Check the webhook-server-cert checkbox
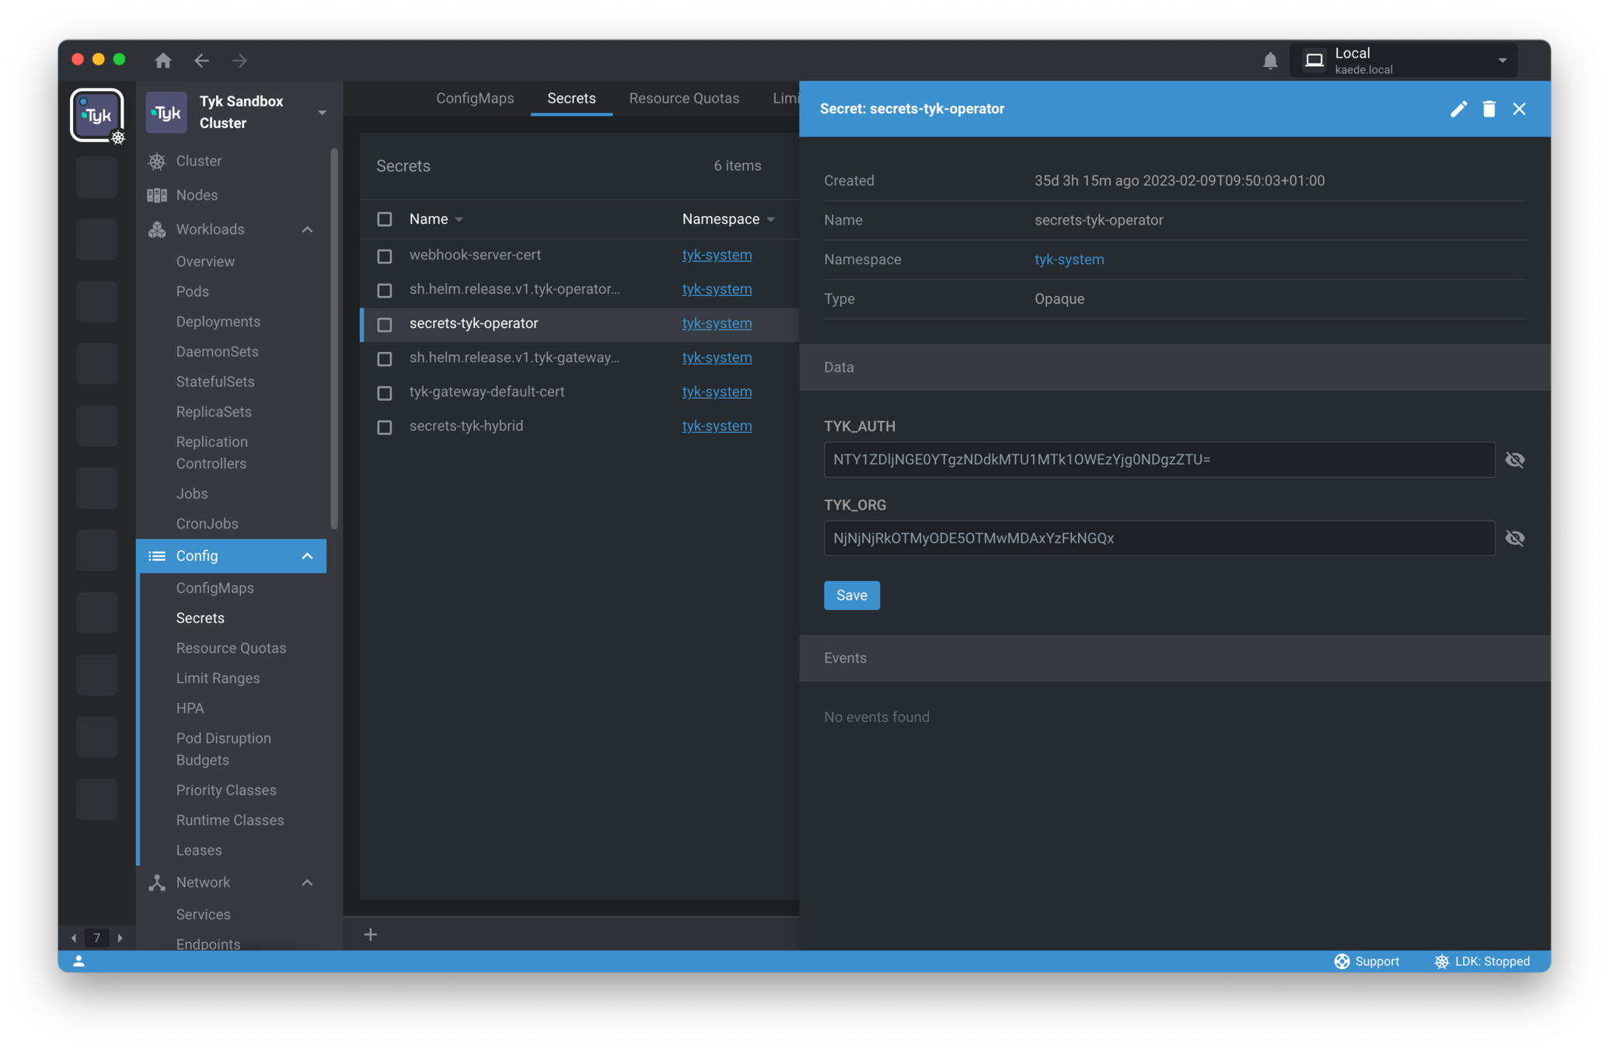 (385, 256)
